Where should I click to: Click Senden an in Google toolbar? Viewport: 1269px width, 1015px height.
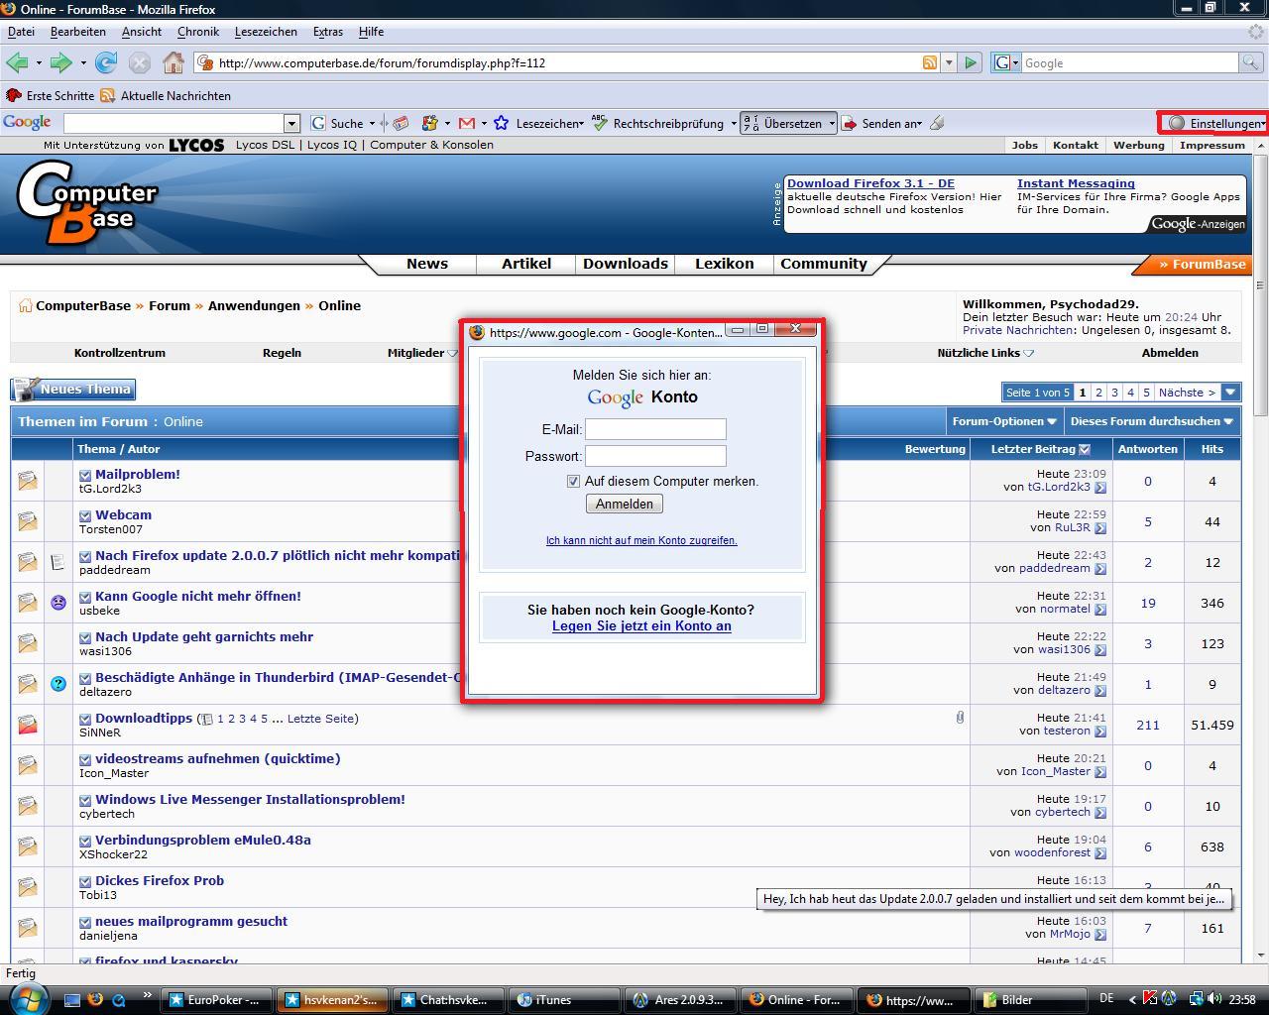pyautogui.click(x=881, y=123)
